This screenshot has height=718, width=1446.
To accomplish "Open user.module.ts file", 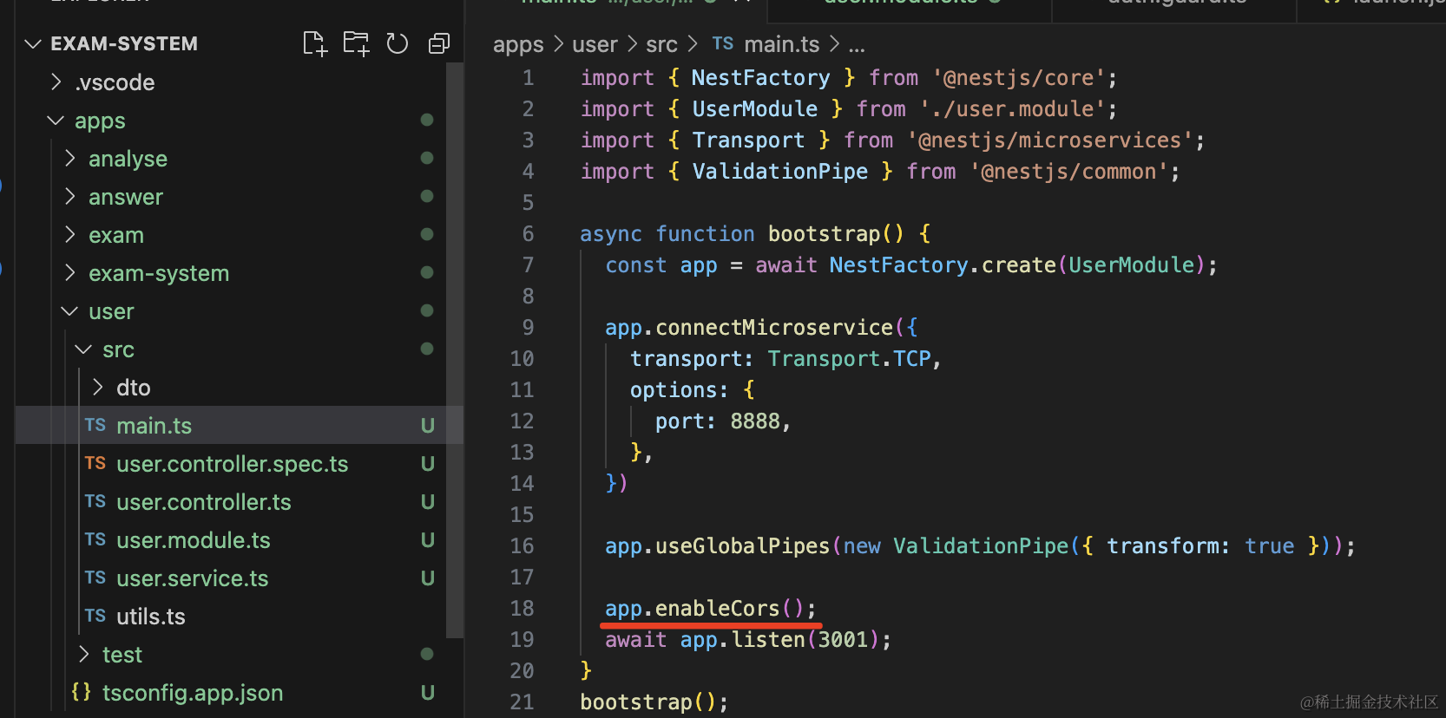I will 194,540.
